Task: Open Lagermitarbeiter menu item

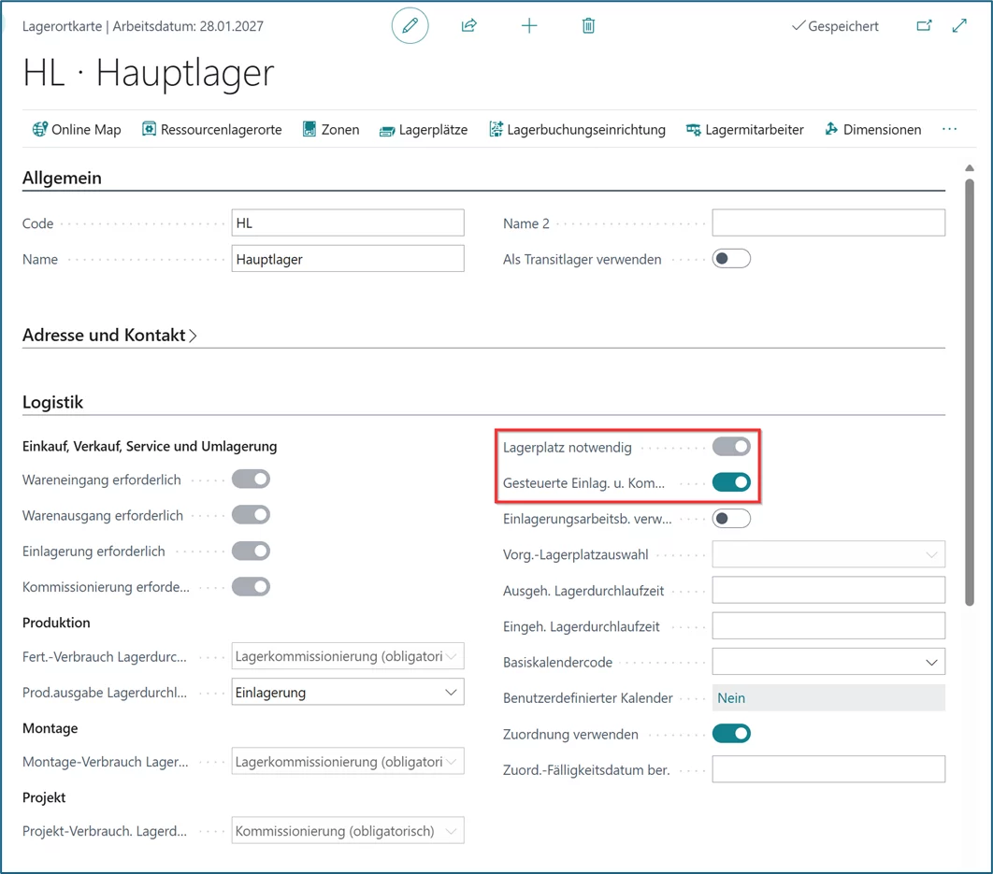Action: tap(744, 130)
